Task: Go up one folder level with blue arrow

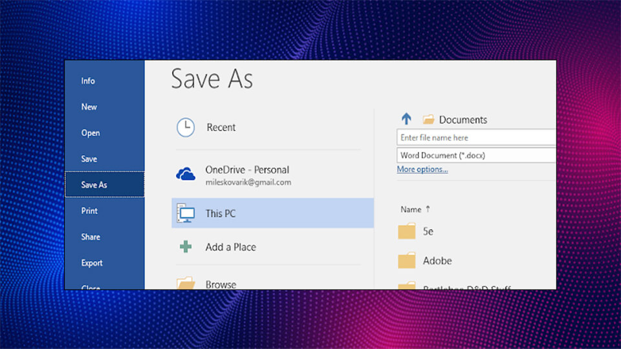Action: (x=406, y=119)
